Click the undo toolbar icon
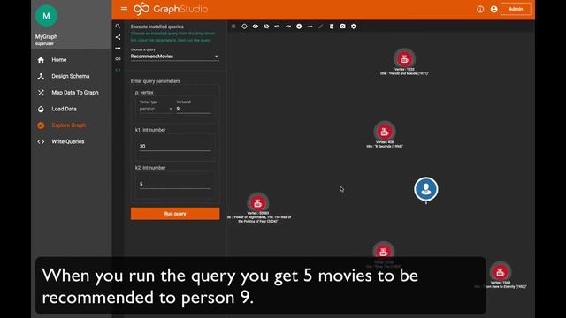566x318 pixels. point(277,26)
